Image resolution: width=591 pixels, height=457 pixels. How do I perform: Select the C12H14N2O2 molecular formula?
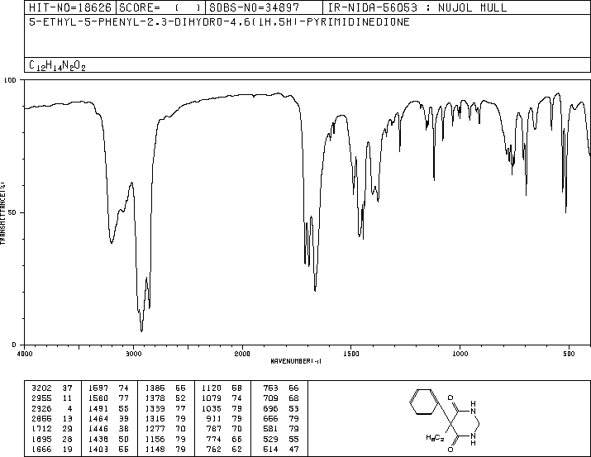click(57, 65)
